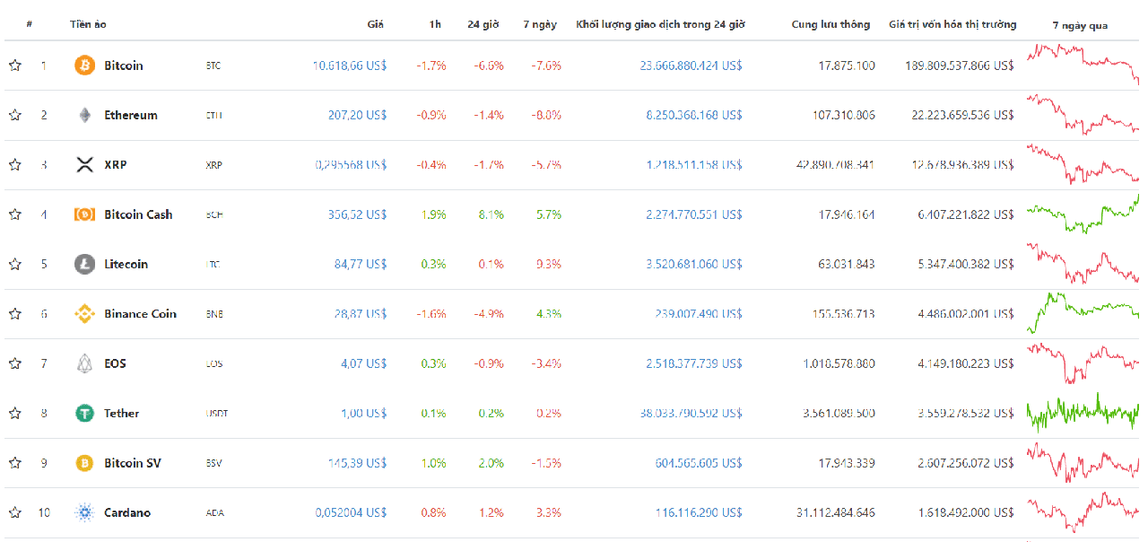The width and height of the screenshot is (1148, 542).
Task: Click the Litecoin logo icon
Action: (x=84, y=264)
